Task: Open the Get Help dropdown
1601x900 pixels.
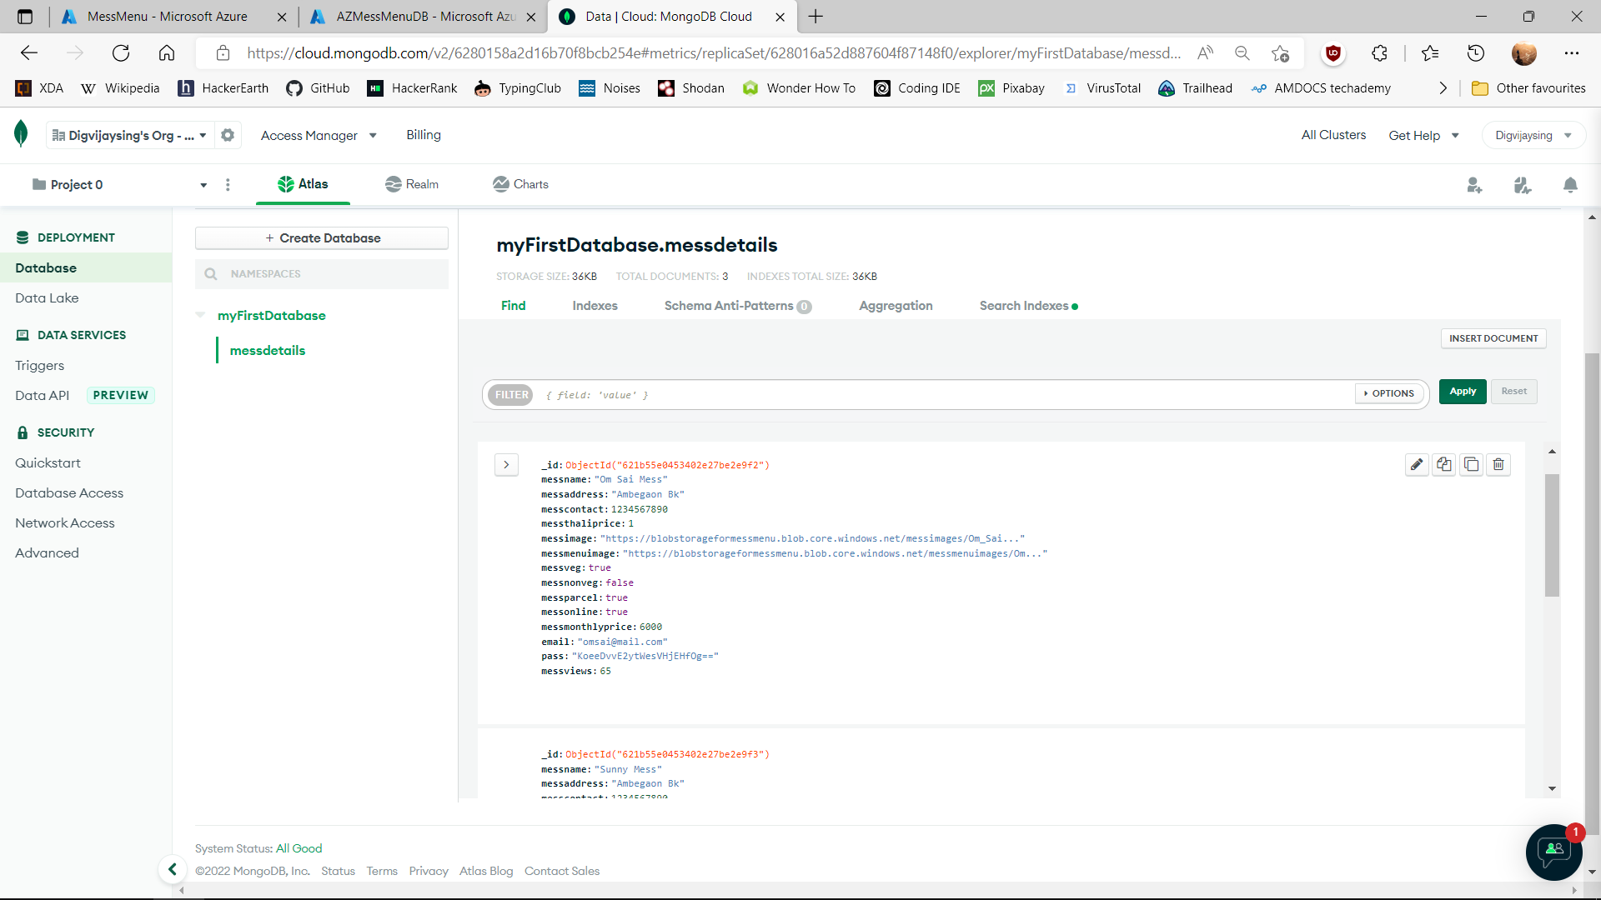Action: 1423,135
